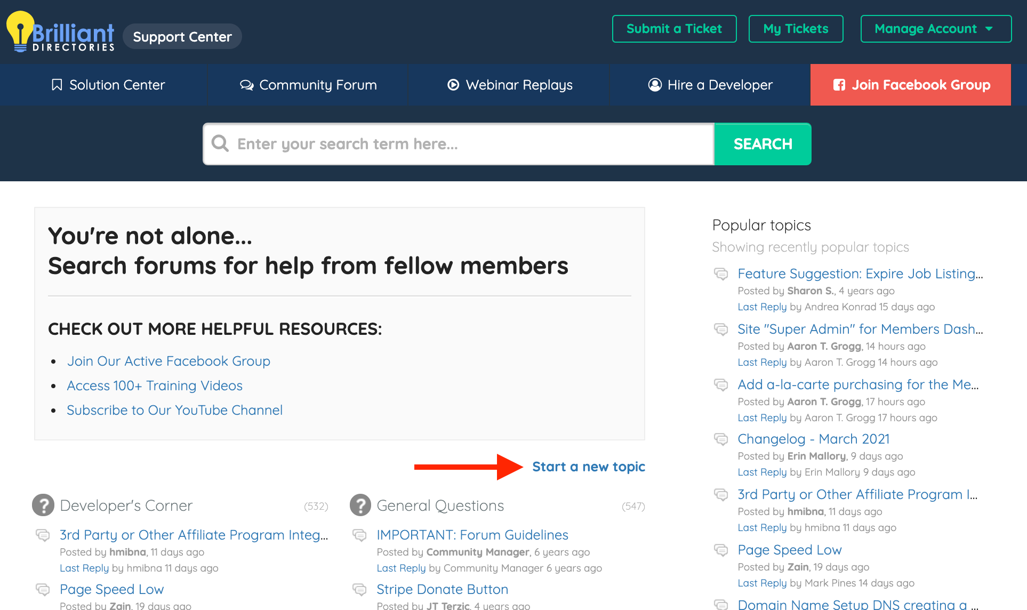Click chat icon beside IMPORTANT: Forum Guidelines

point(360,535)
